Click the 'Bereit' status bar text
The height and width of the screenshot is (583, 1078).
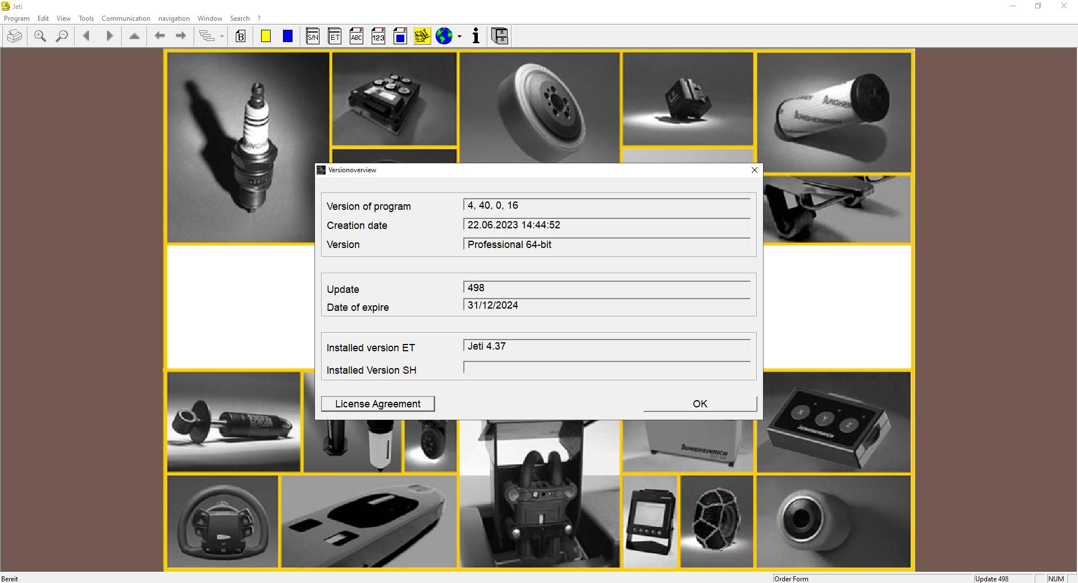10,579
